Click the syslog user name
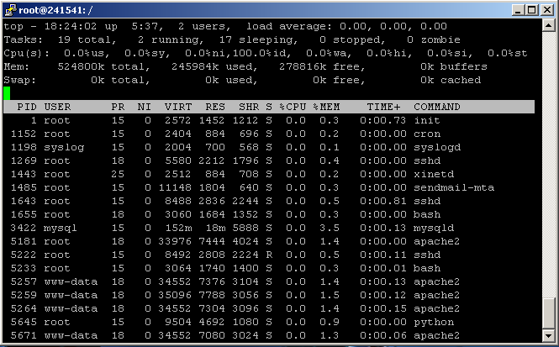The height and width of the screenshot is (347, 559). pyautogui.click(x=64, y=148)
